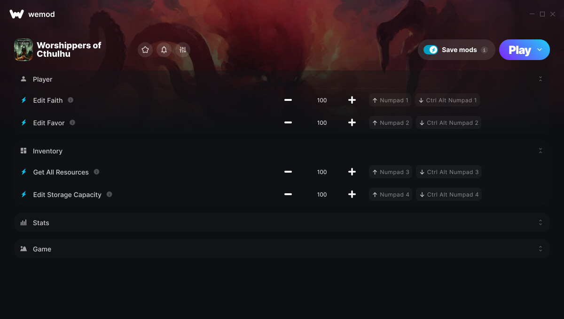Click the Play button
The image size is (564, 319).
[x=519, y=50]
